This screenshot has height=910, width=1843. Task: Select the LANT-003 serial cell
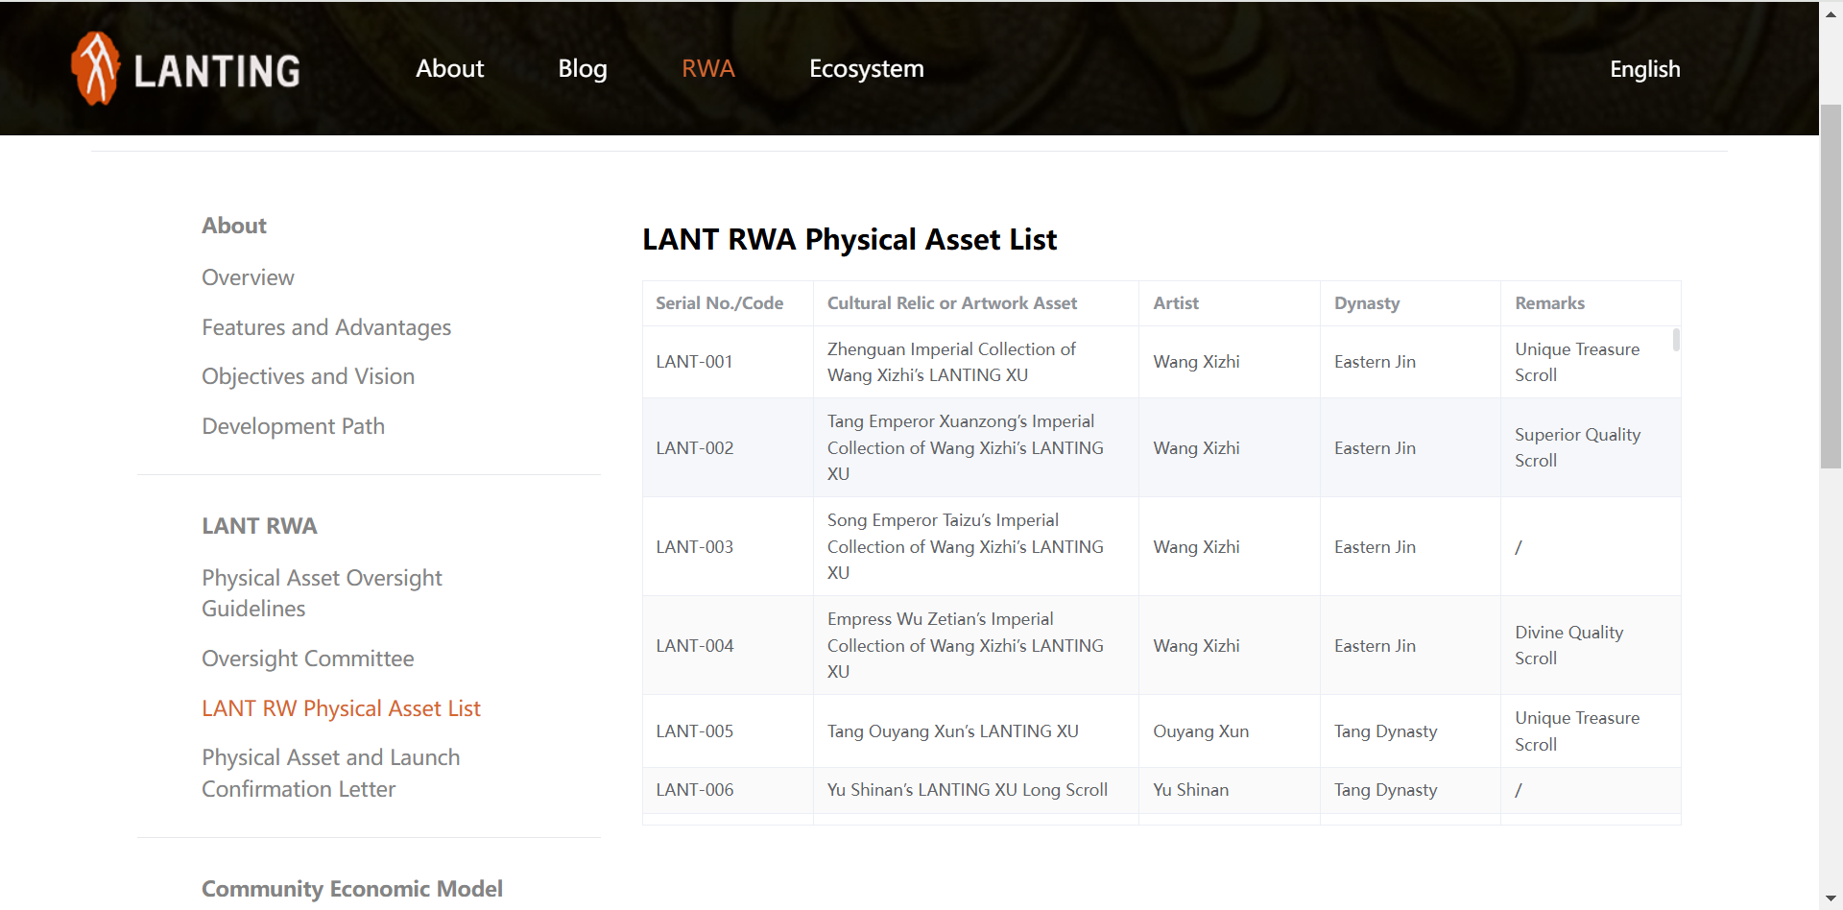728,546
